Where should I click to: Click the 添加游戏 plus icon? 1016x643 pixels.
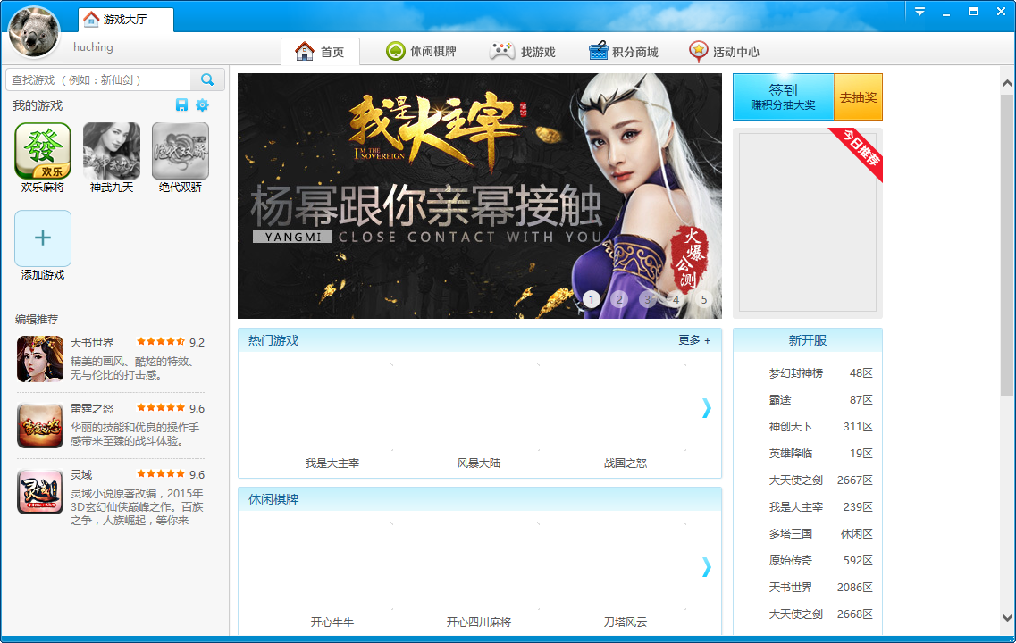click(43, 238)
